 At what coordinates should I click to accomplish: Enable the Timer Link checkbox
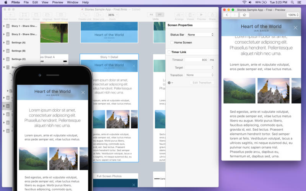tap(169, 52)
